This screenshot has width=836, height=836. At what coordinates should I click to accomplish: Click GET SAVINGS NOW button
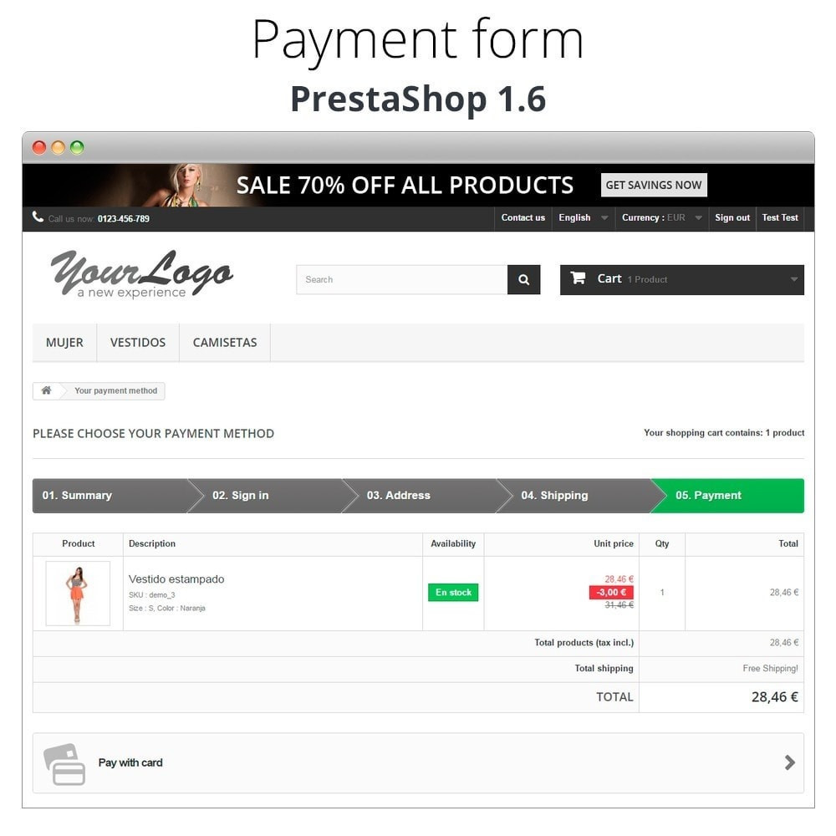(654, 185)
